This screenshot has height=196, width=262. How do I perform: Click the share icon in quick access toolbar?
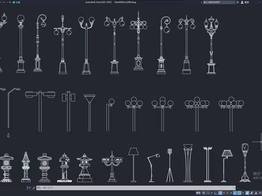[14, 2]
